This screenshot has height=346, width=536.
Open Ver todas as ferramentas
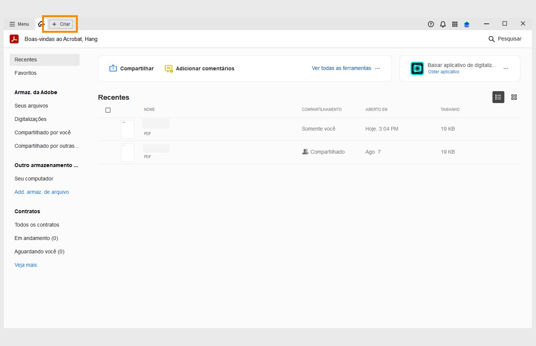341,68
